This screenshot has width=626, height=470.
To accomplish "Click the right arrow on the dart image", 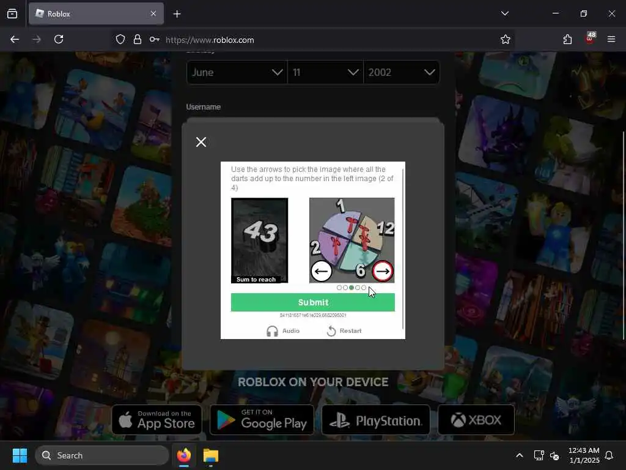I will pos(383,271).
